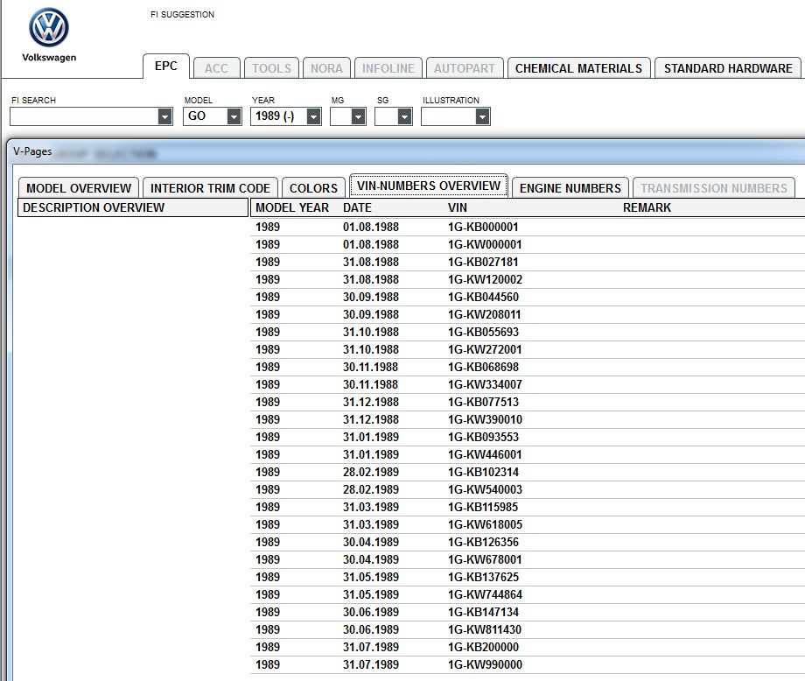
Task: Select the COLORS tab
Action: point(313,188)
